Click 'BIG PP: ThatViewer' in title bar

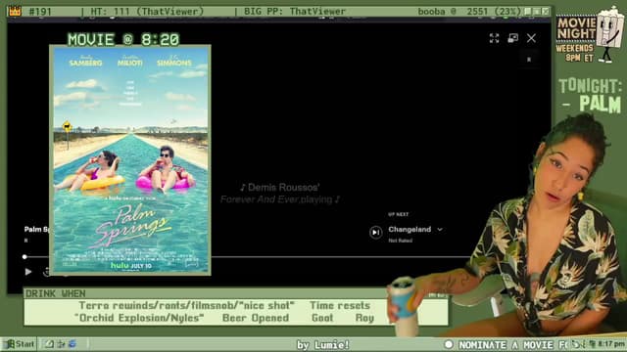click(x=295, y=12)
